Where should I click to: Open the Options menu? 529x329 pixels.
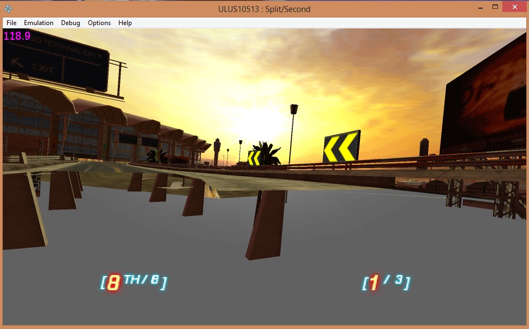pos(99,23)
